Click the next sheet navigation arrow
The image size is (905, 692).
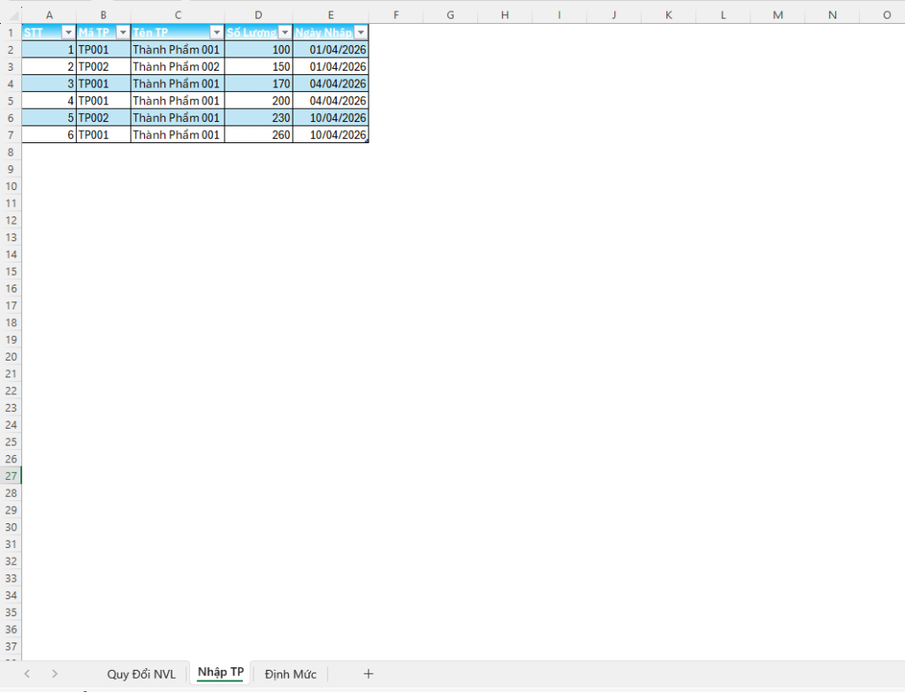[x=55, y=673]
